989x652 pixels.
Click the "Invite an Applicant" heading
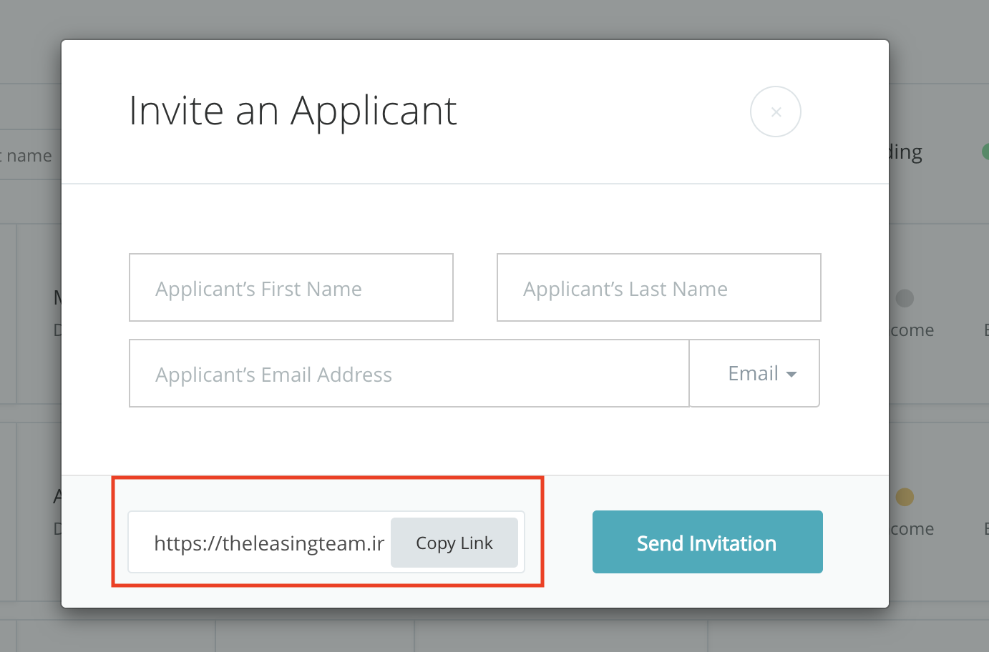click(293, 112)
